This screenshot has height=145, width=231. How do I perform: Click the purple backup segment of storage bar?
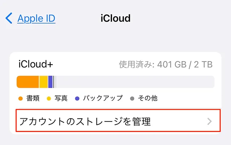(x=51, y=82)
